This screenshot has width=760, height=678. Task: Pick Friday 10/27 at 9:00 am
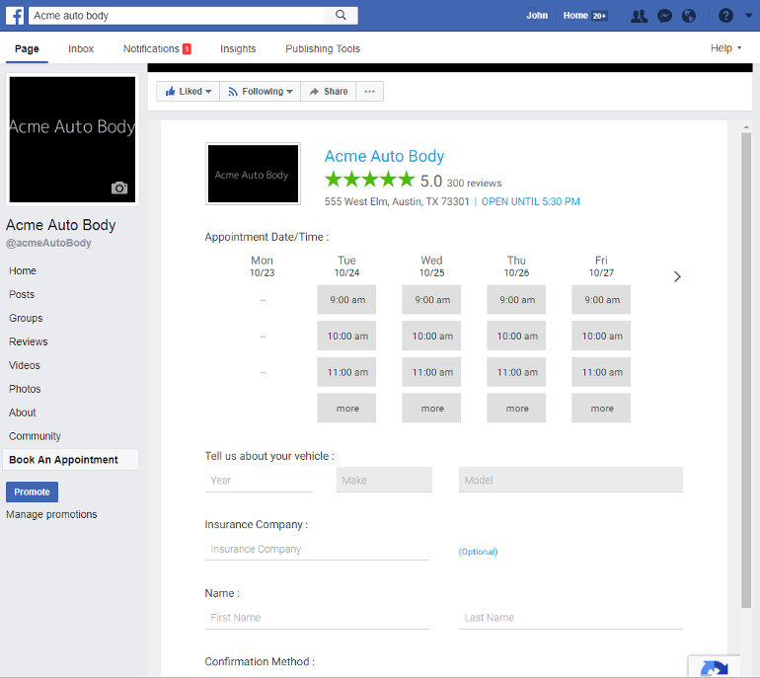coord(601,299)
